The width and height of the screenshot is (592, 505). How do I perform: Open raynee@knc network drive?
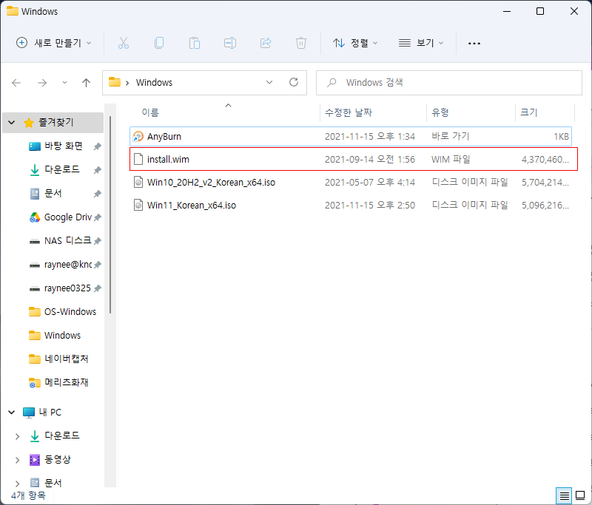tap(68, 265)
